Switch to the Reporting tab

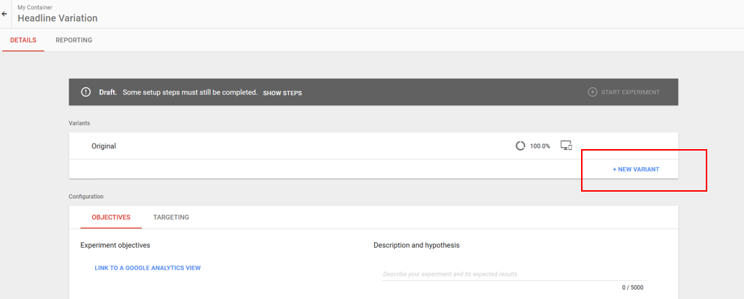[74, 40]
